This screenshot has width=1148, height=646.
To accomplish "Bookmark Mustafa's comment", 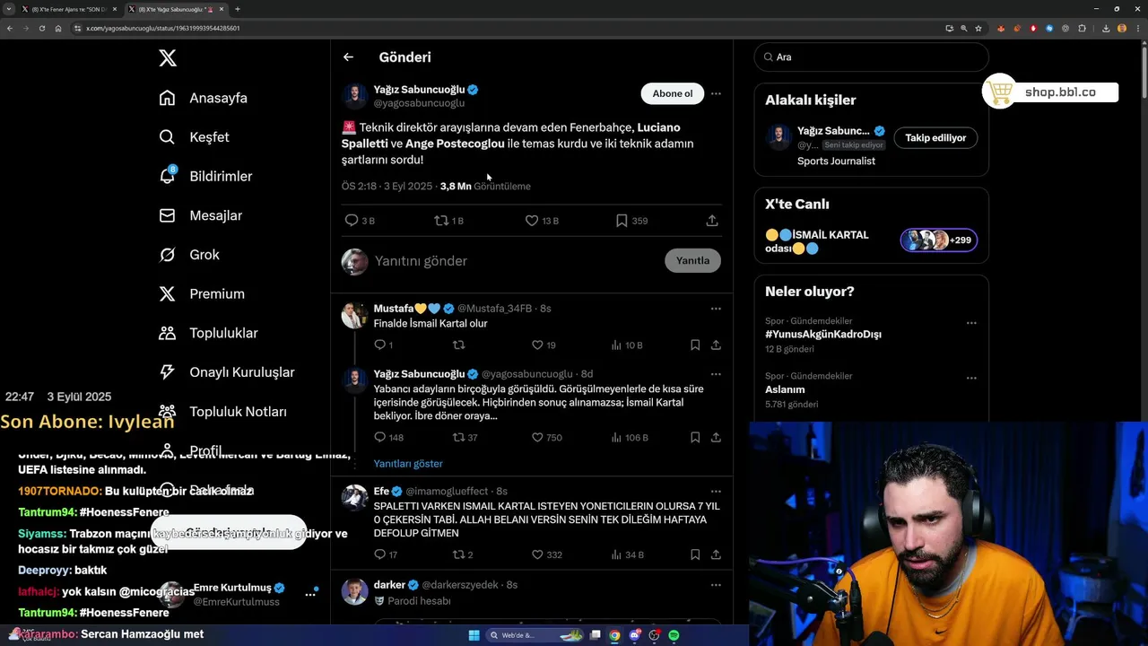I will [x=695, y=345].
